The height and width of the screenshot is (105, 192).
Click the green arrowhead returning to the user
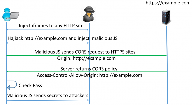pyautogui.click(x=7, y=72)
